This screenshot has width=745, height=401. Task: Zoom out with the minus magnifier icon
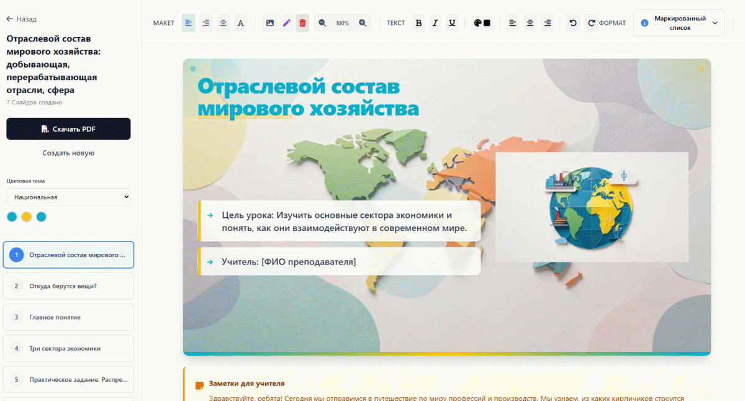(322, 23)
